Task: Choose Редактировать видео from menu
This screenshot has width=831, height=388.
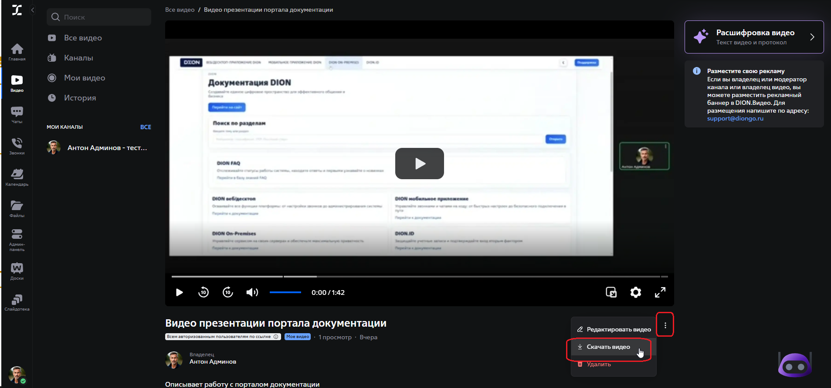Action: coord(614,329)
